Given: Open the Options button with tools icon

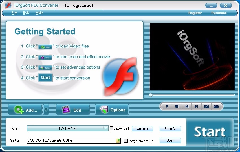Looking at the screenshot, I should pos(112,110).
